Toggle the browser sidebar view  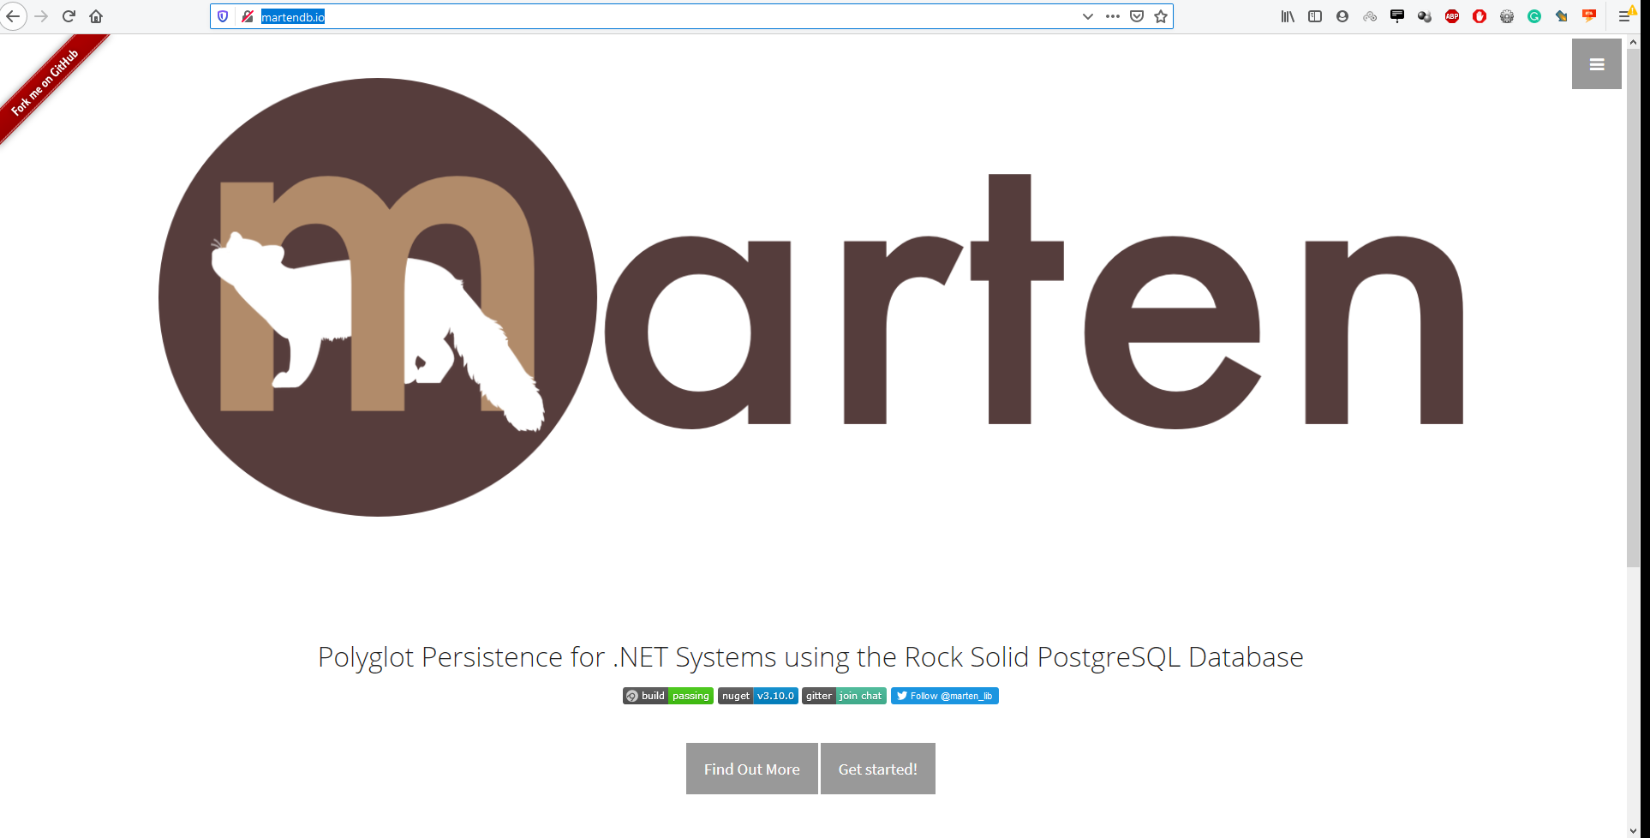pyautogui.click(x=1315, y=16)
